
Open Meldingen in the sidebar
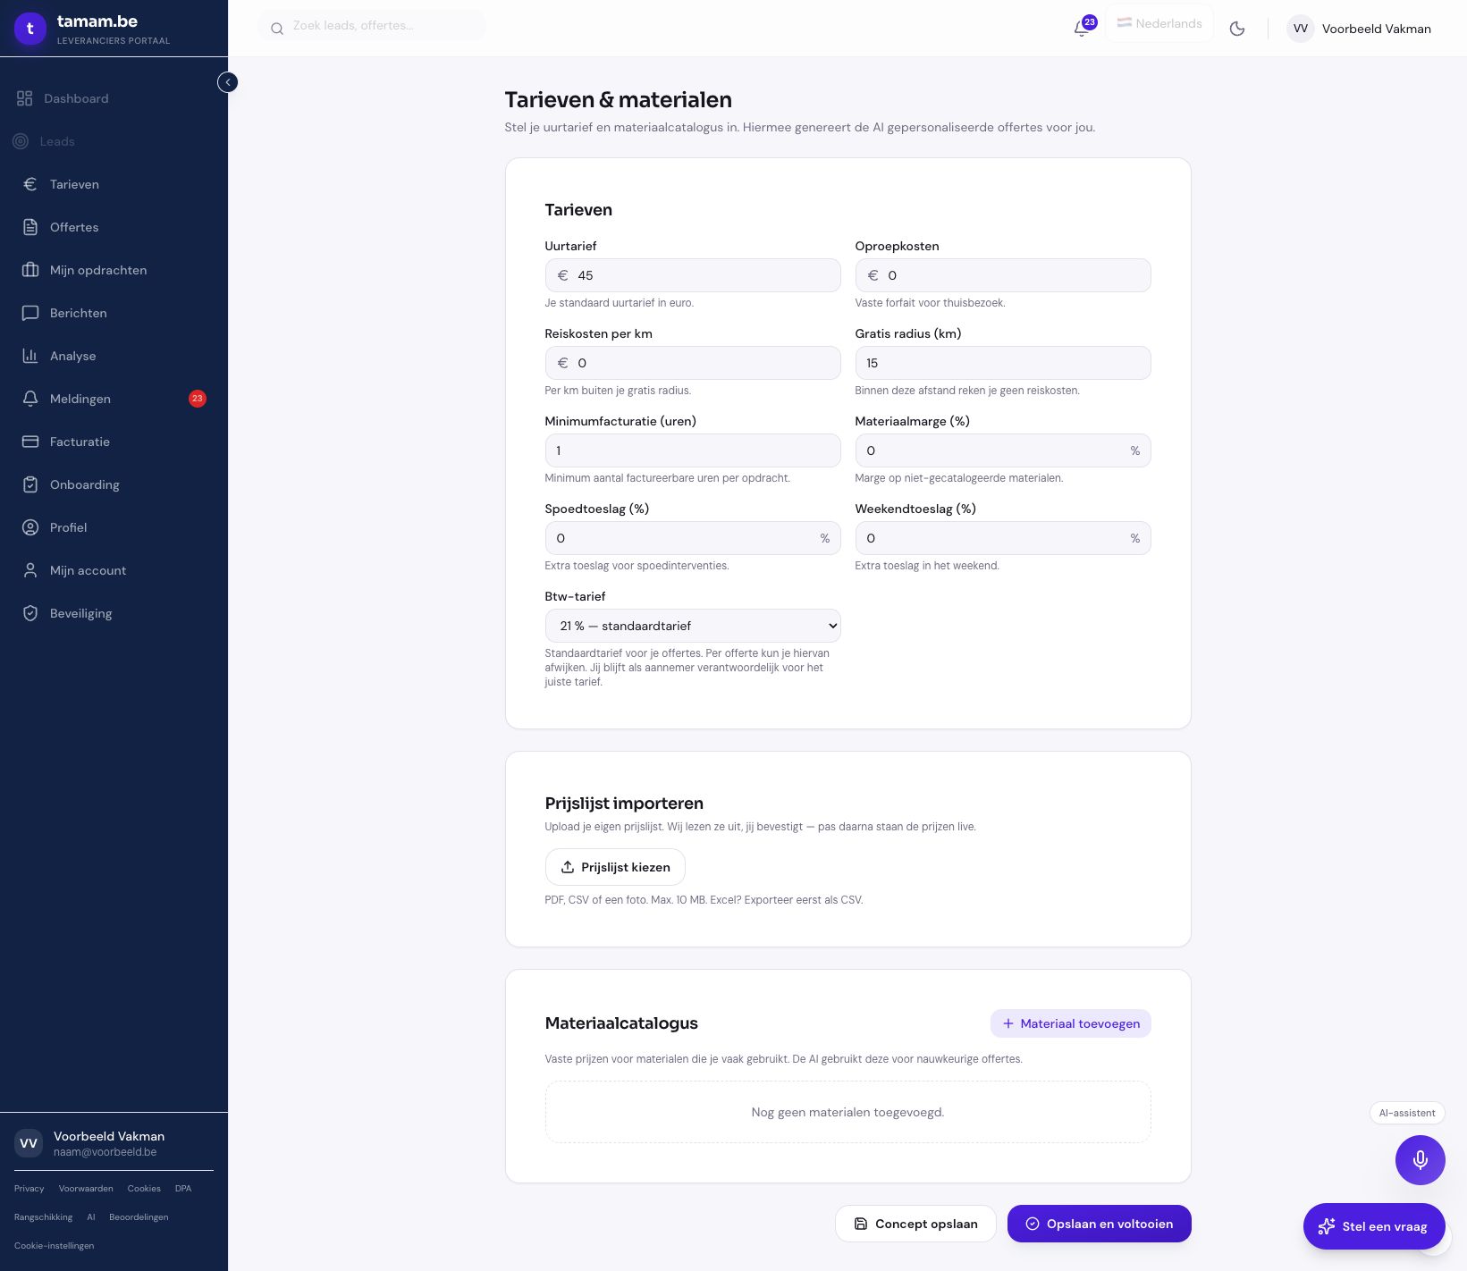tap(114, 399)
